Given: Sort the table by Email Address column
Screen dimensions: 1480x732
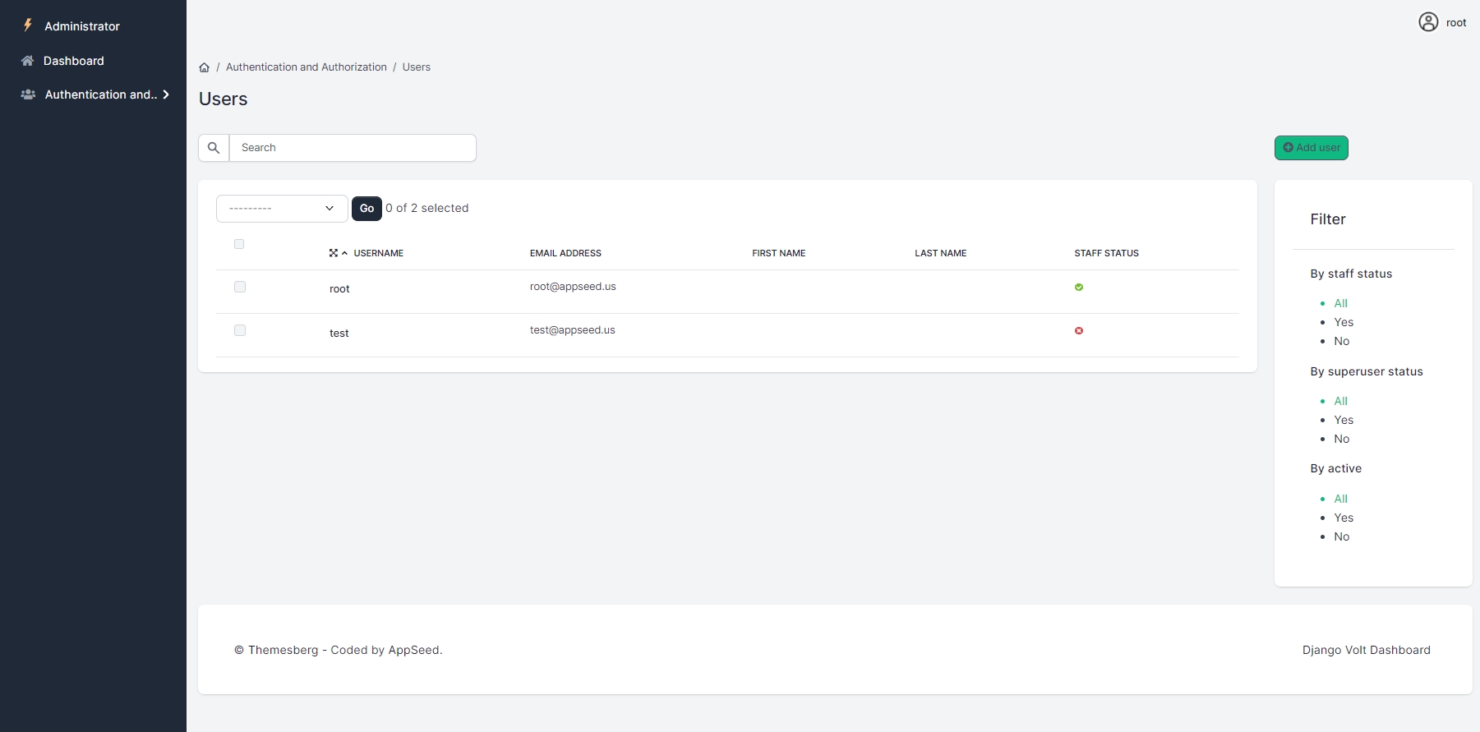Looking at the screenshot, I should [x=565, y=253].
